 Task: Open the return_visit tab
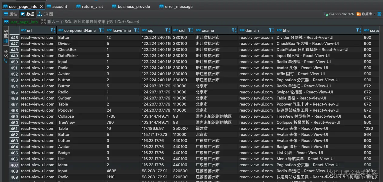point(89,6)
